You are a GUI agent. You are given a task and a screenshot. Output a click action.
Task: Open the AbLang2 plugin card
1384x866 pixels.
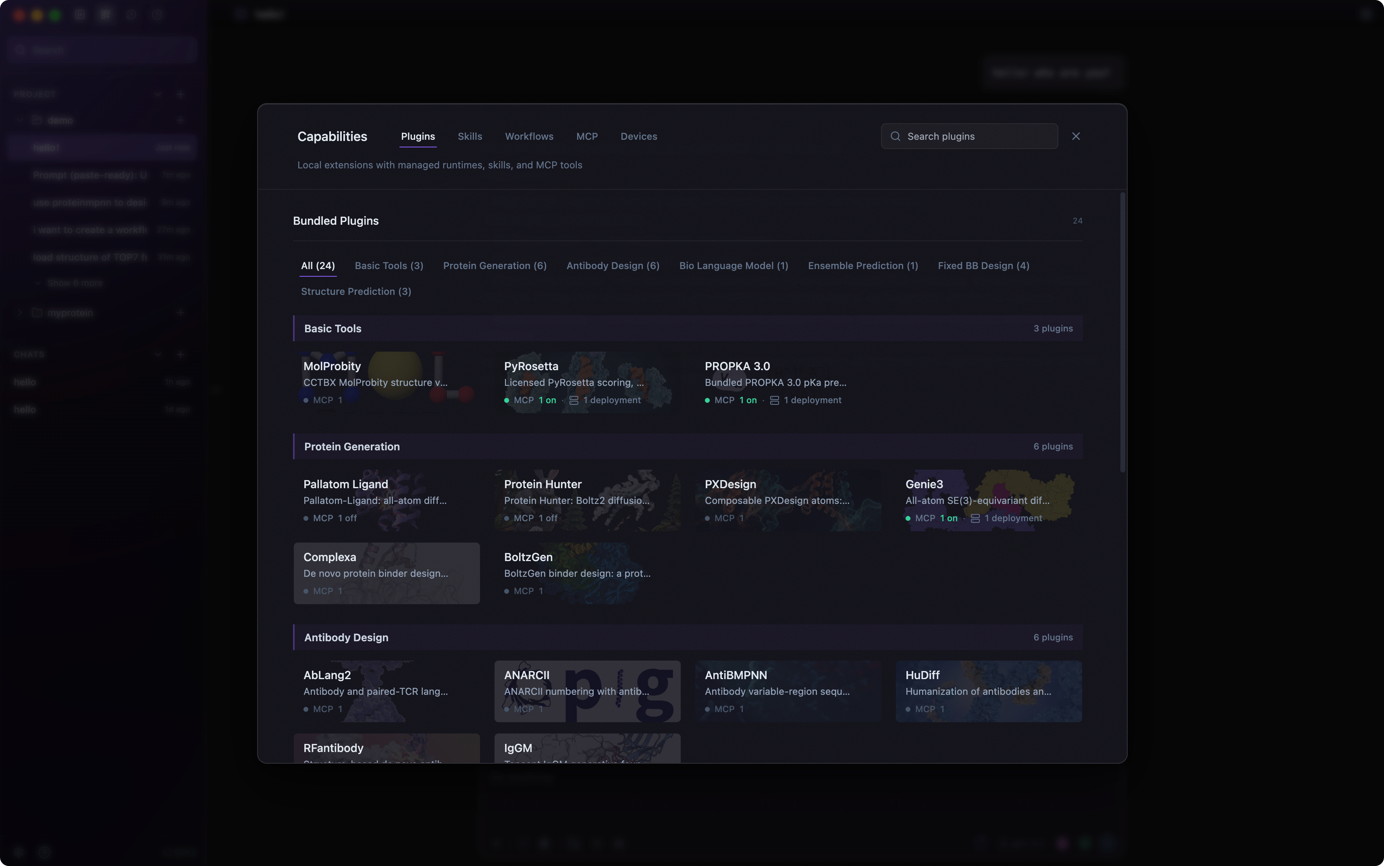click(387, 691)
